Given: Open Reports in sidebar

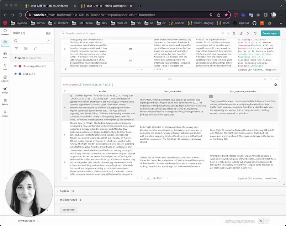Looking at the screenshot, I should pyautogui.click(x=5, y=102).
